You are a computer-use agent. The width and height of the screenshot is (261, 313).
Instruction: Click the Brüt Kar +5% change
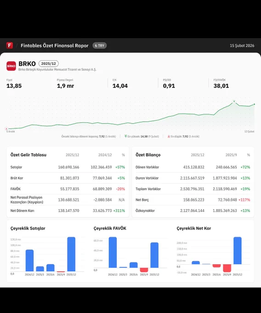(121, 178)
